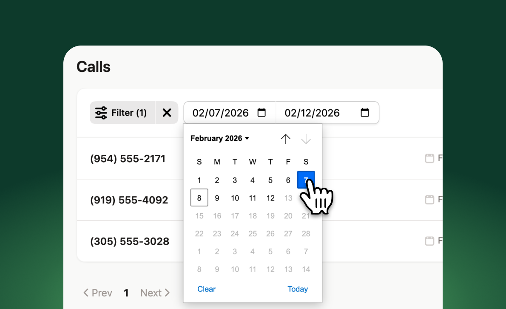Jump to Today in the calendar
This screenshot has height=309, width=506.
tap(298, 289)
